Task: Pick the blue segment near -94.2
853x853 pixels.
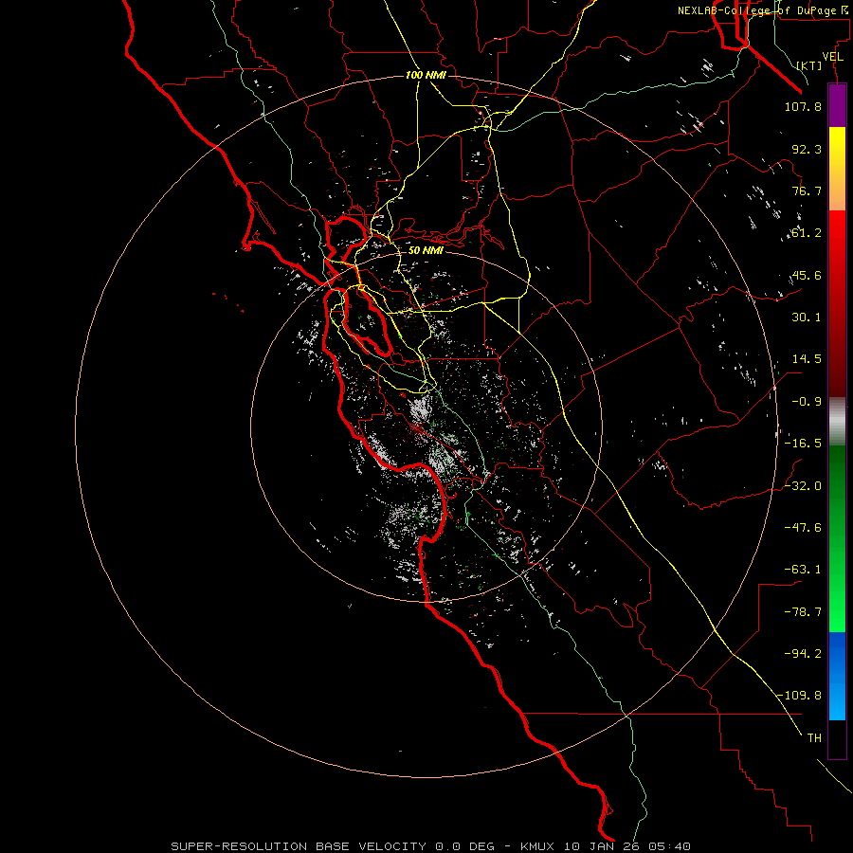Action: pos(837,653)
